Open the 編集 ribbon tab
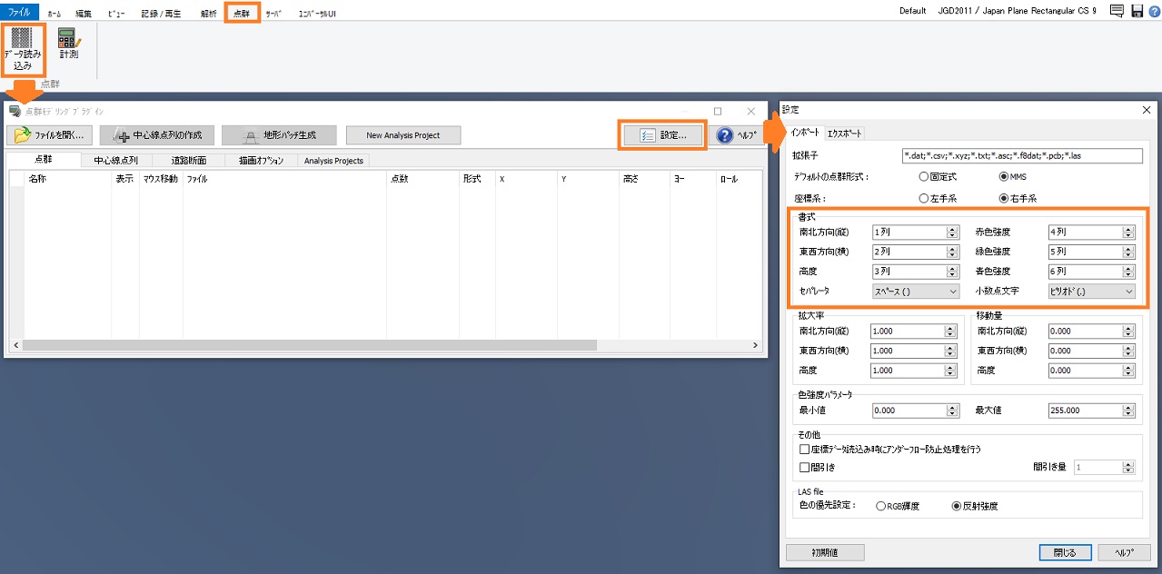This screenshot has height=574, width=1162. tap(84, 14)
